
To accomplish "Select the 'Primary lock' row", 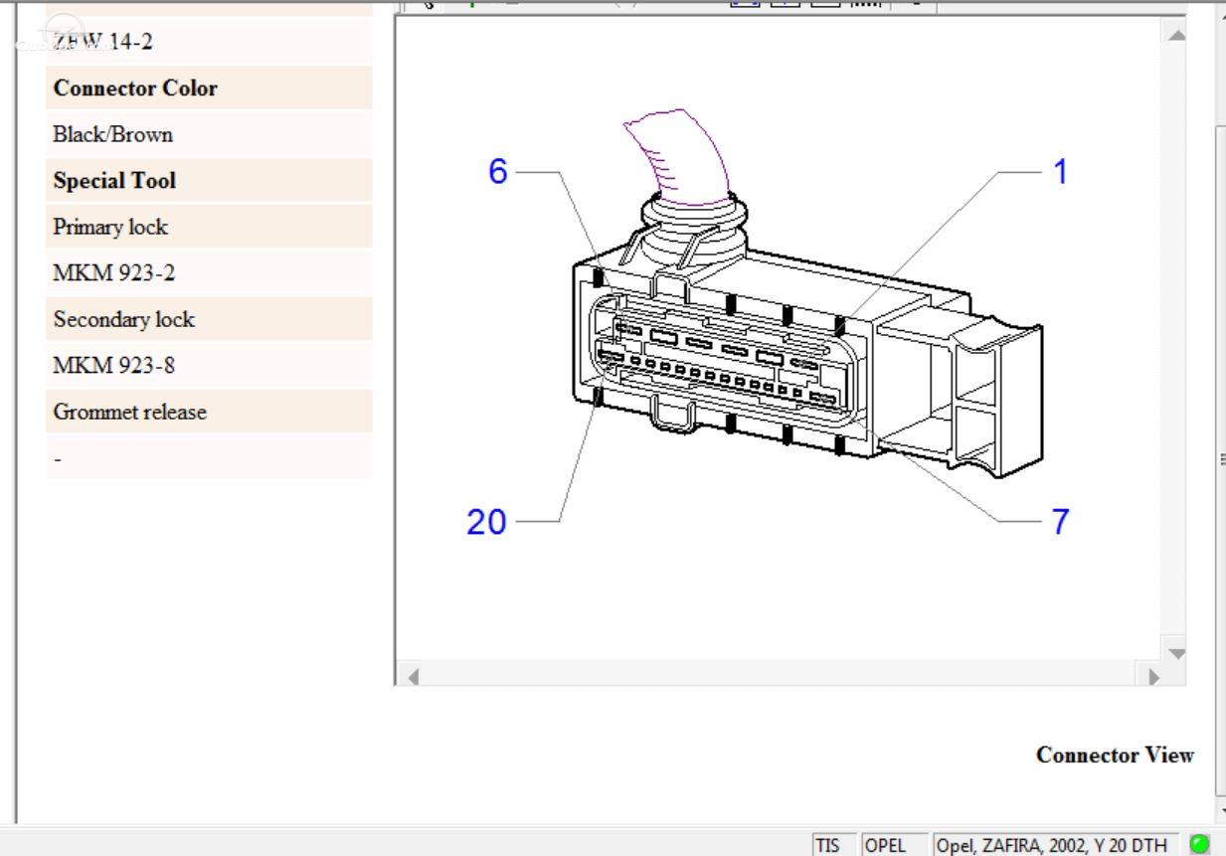I will (209, 227).
